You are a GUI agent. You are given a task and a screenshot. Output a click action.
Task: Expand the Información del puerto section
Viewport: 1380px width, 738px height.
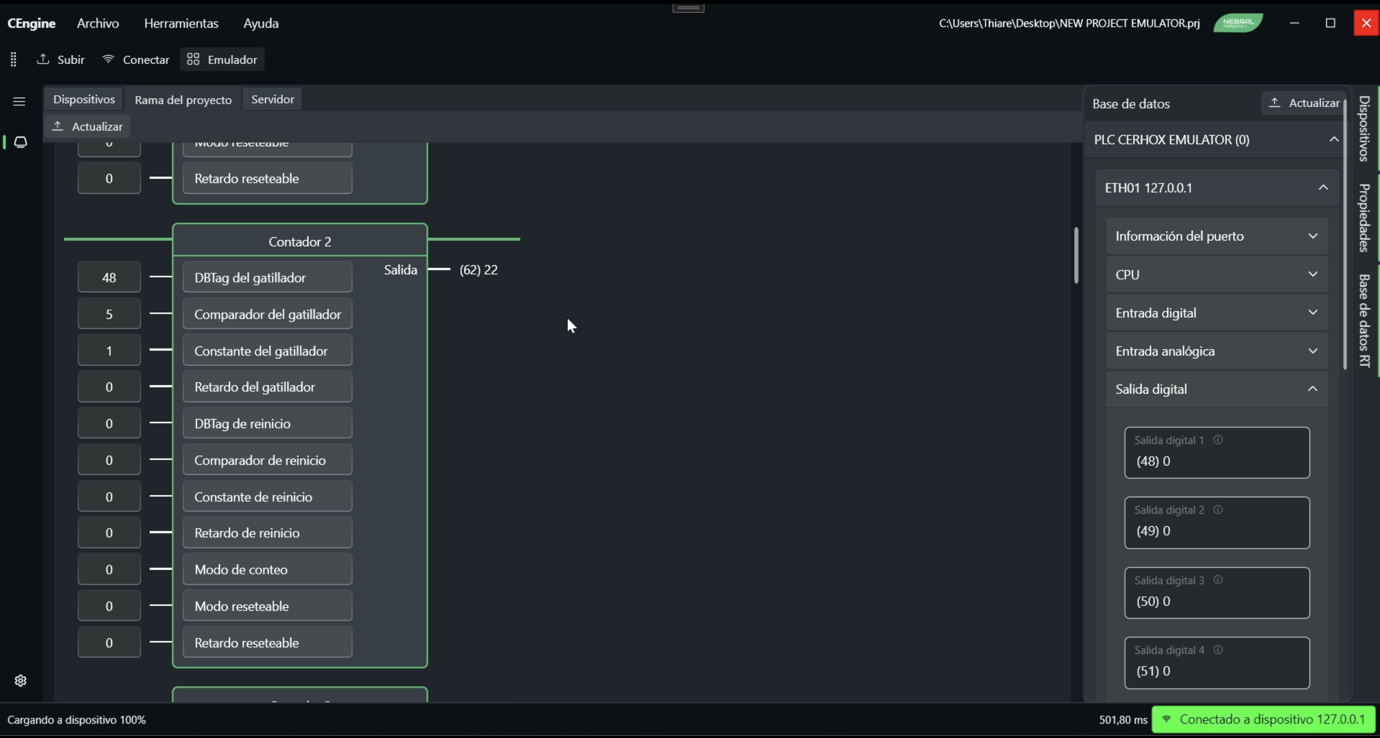(x=1217, y=236)
